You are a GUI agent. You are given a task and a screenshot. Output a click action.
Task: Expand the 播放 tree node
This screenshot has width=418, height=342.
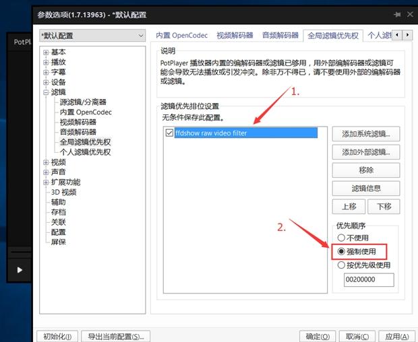tap(46, 63)
